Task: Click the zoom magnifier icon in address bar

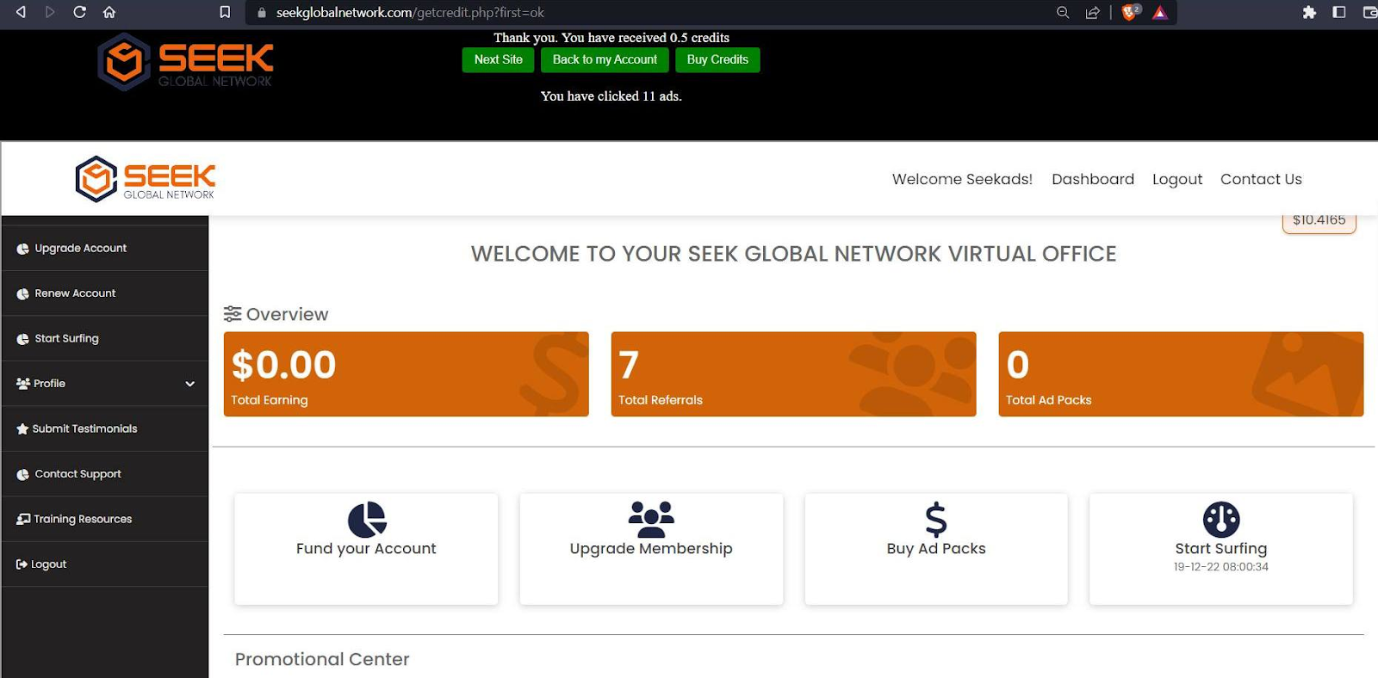Action: (1063, 12)
